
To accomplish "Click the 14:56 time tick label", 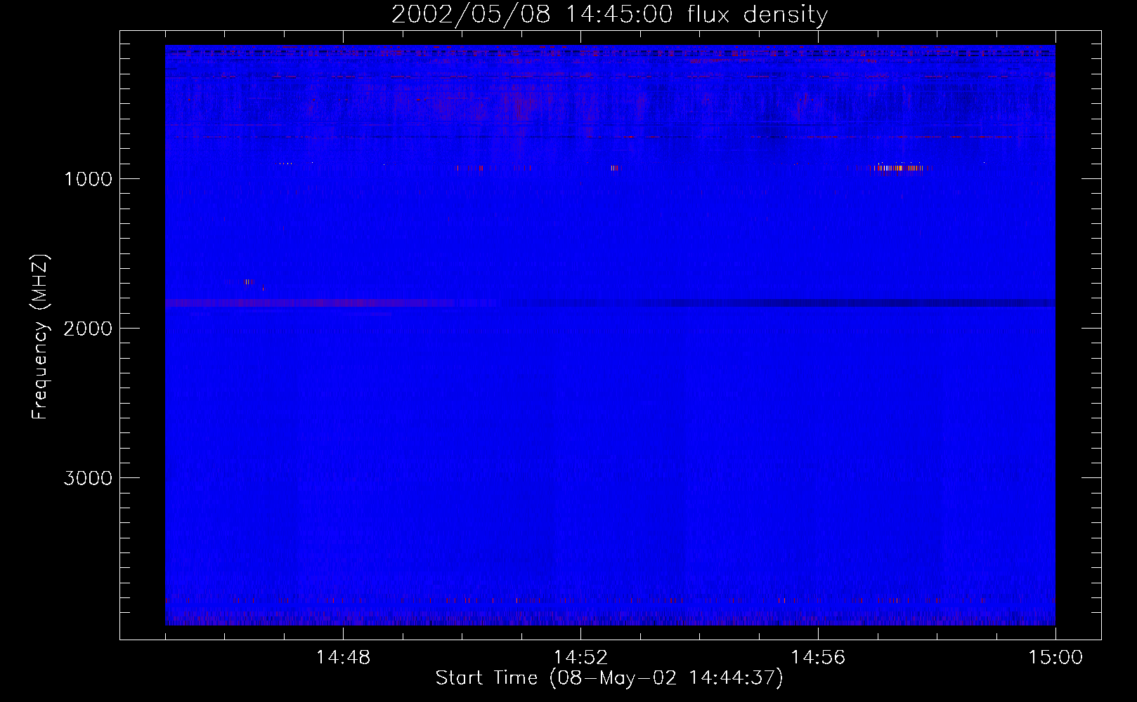I will coord(818,658).
